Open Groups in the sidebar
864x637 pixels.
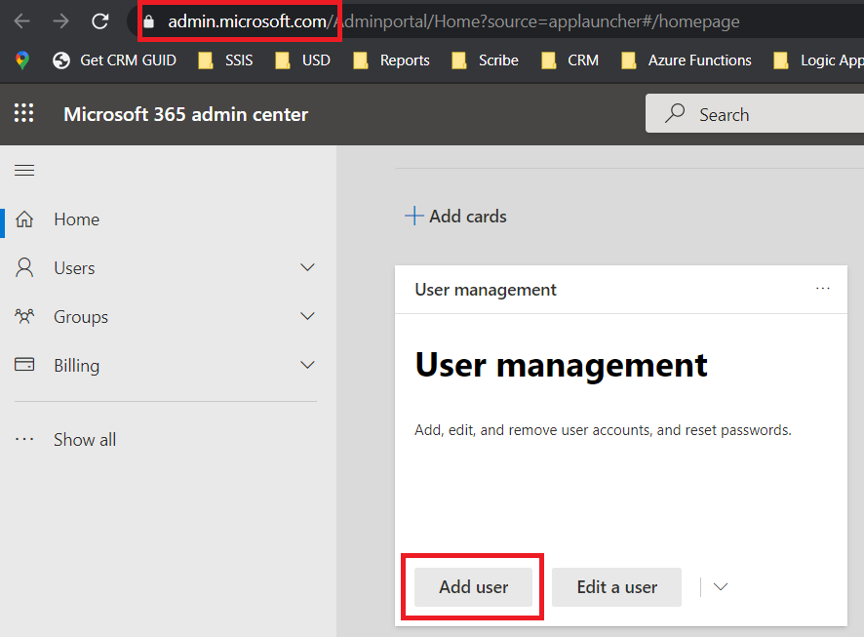point(166,317)
